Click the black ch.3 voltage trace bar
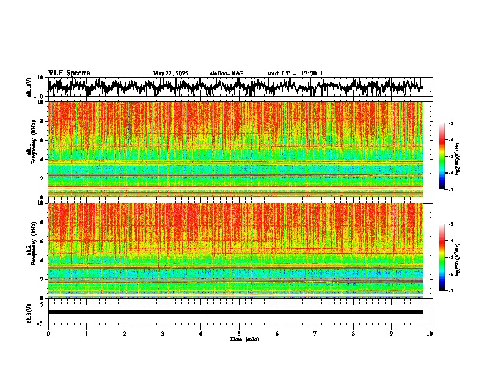 tap(236, 312)
